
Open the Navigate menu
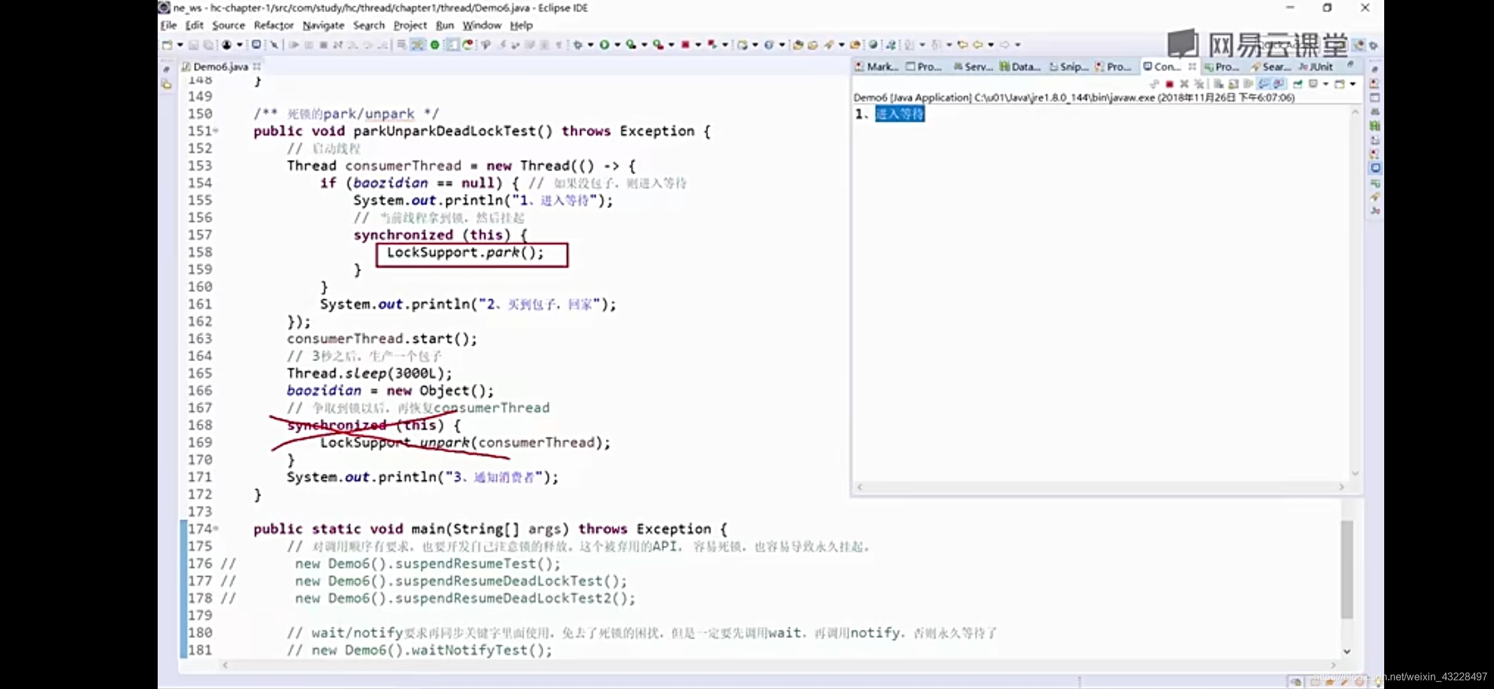[323, 26]
